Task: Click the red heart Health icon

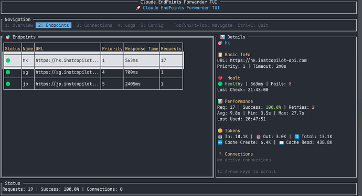Action: 220,78
